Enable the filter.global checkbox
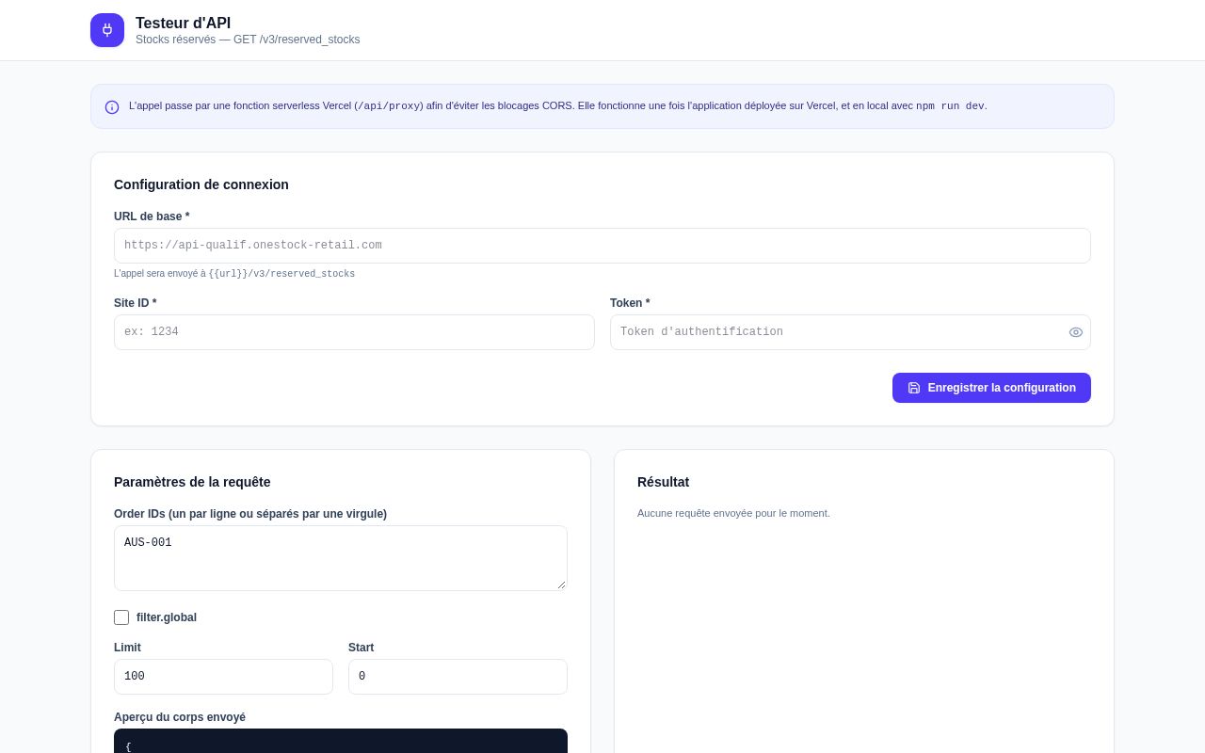 click(x=121, y=617)
